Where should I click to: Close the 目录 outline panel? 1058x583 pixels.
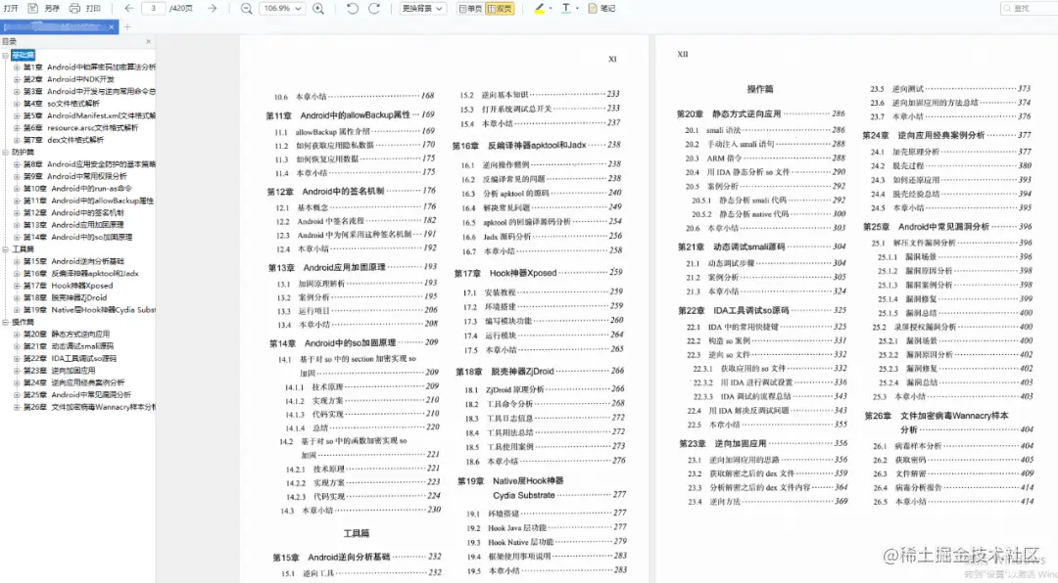click(x=149, y=42)
